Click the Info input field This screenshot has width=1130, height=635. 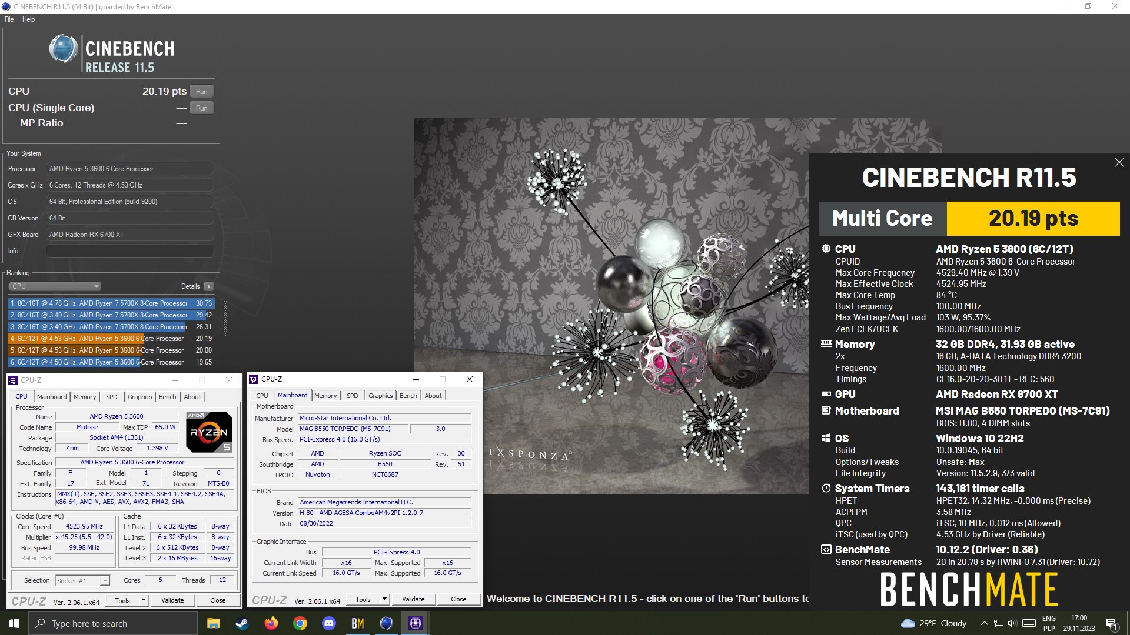tap(130, 251)
